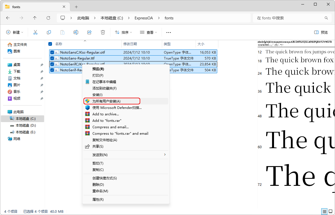Open 本地磁盘 (D:) in navigation pane
This screenshot has width=335, height=215.
click(26, 125)
